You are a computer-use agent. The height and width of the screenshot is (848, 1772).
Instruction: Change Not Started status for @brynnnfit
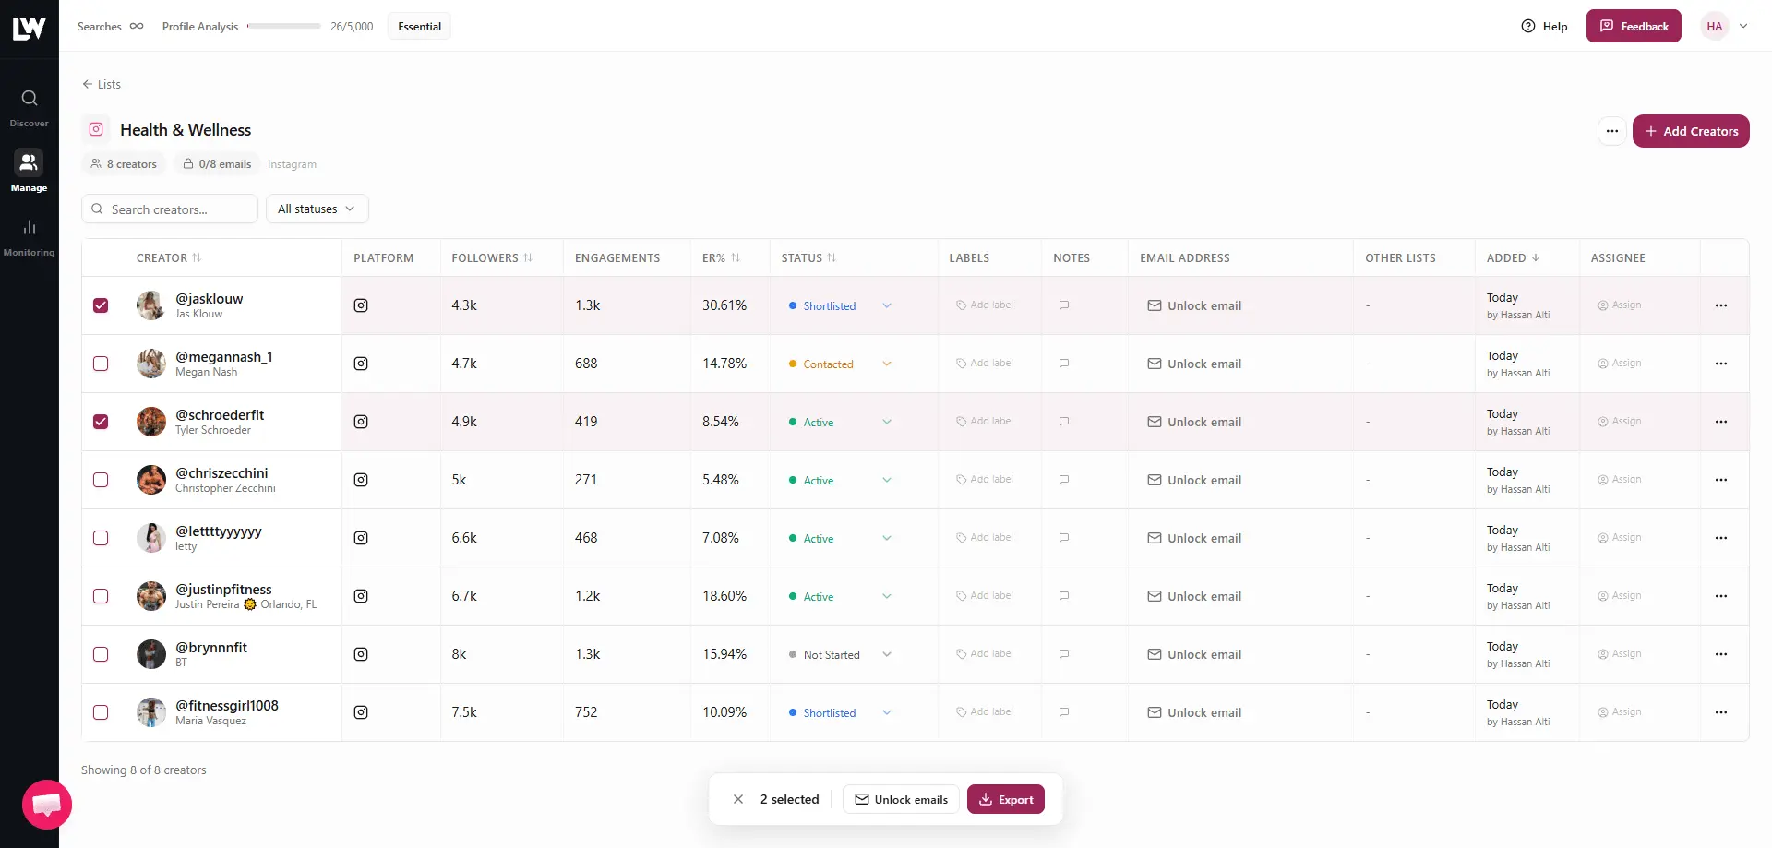tap(840, 654)
